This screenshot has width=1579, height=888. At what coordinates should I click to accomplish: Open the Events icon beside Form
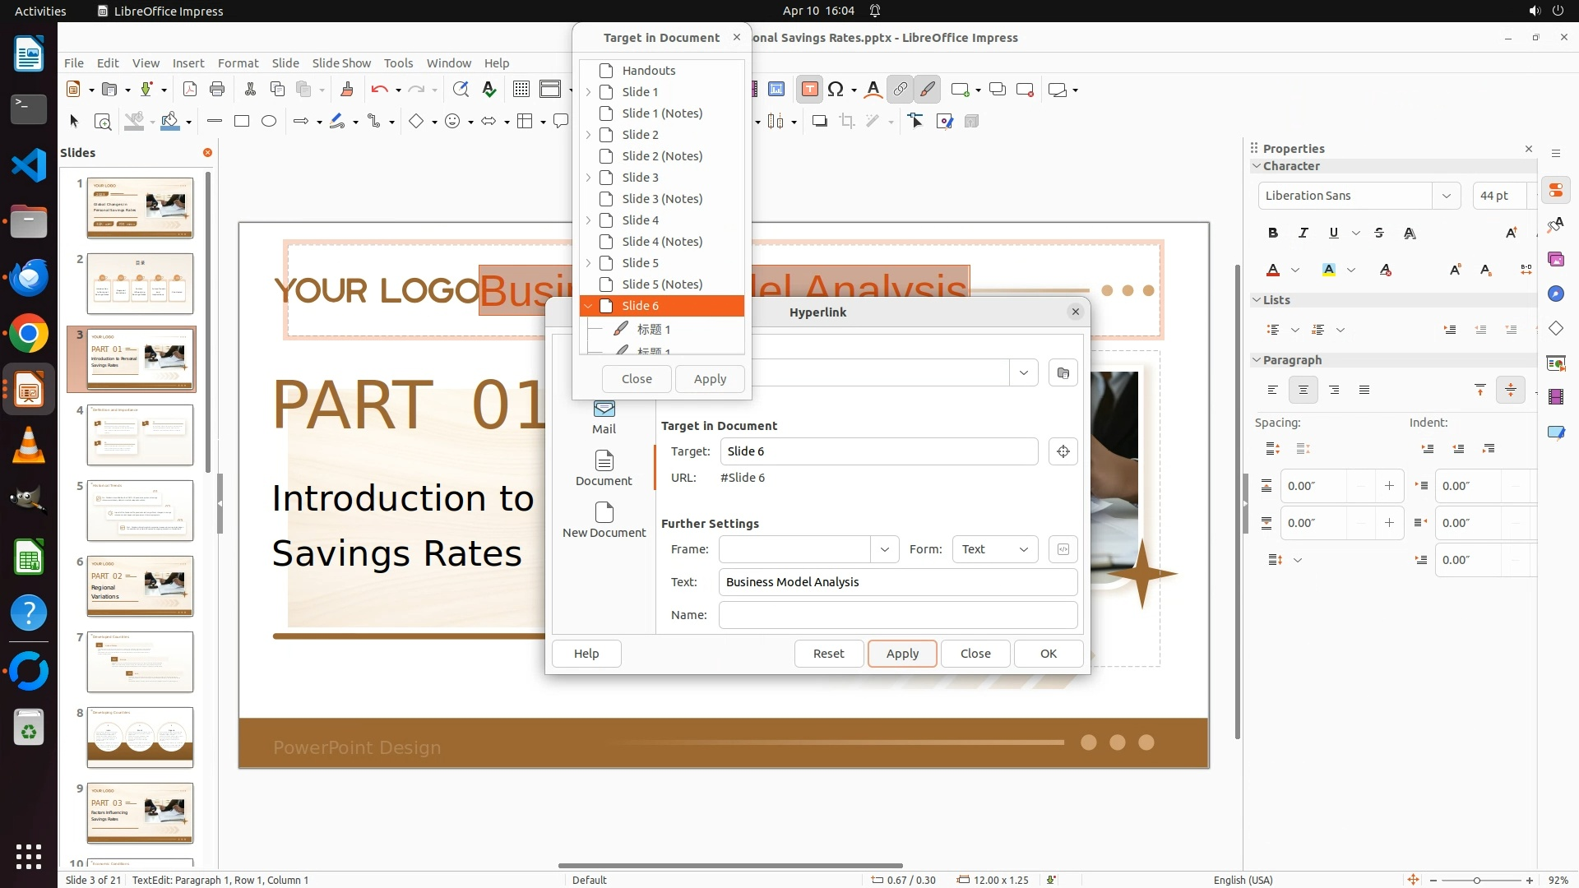[1063, 549]
